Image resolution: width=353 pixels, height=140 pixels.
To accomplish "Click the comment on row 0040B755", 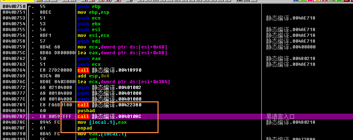I will (x=290, y=30).
